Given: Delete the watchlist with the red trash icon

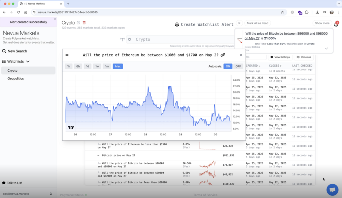Looking at the screenshot, I should tap(84, 23).
